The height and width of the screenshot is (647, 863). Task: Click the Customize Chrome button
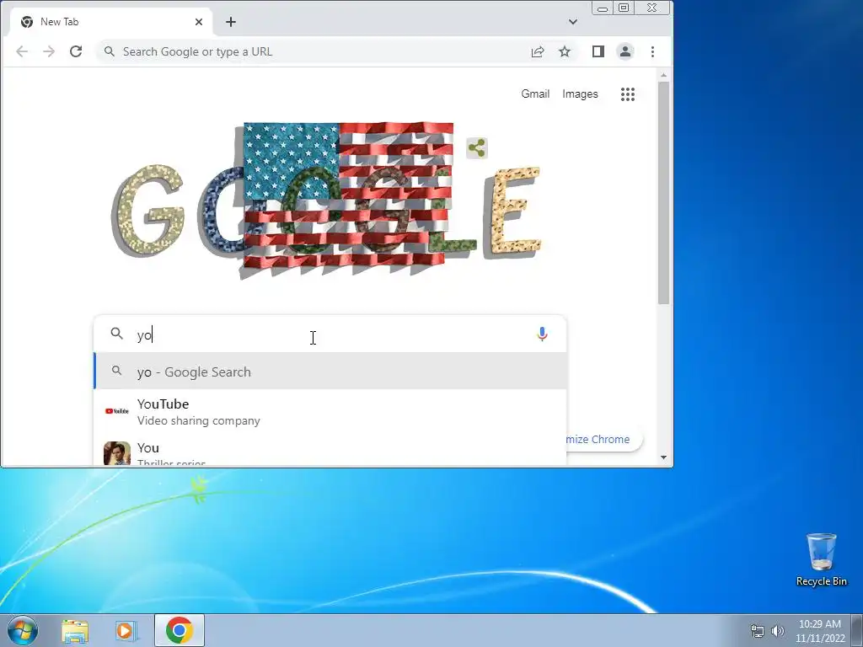click(x=603, y=439)
